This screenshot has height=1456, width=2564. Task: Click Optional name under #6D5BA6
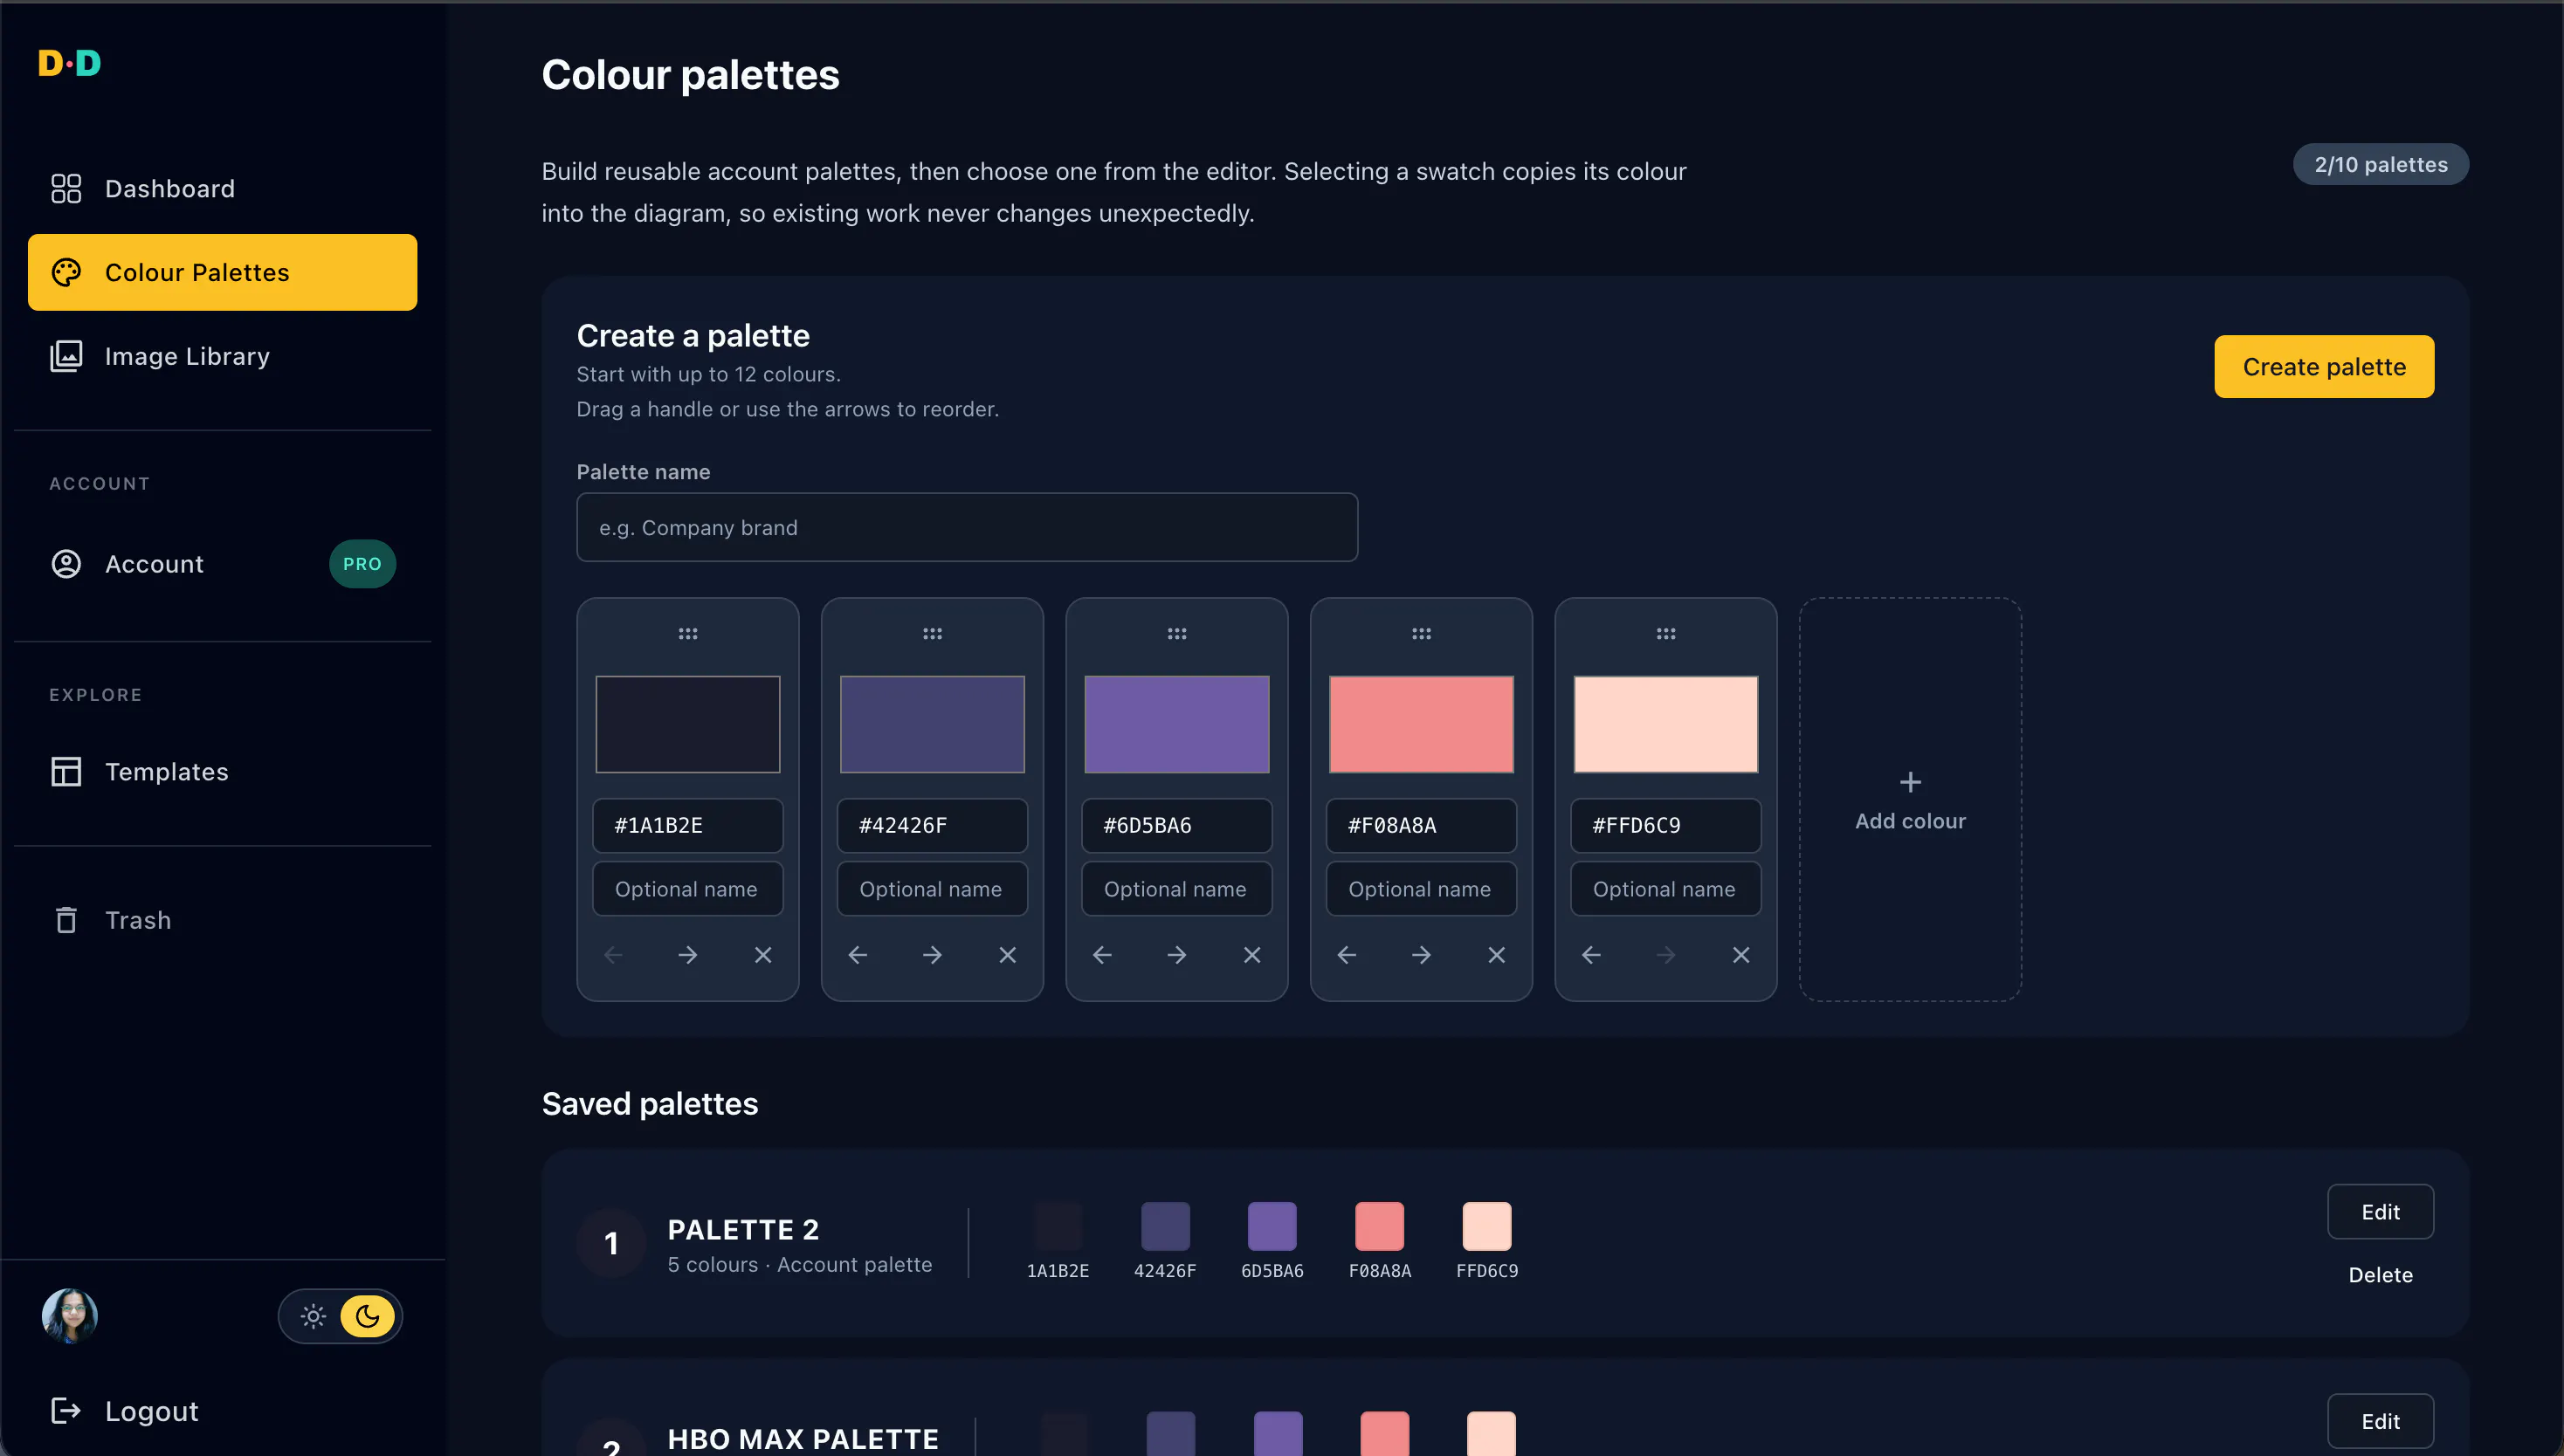pyautogui.click(x=1176, y=889)
